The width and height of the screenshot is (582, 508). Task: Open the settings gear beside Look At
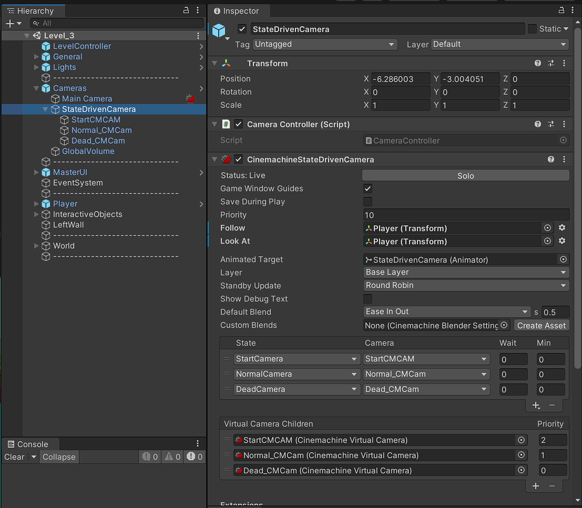pos(562,241)
